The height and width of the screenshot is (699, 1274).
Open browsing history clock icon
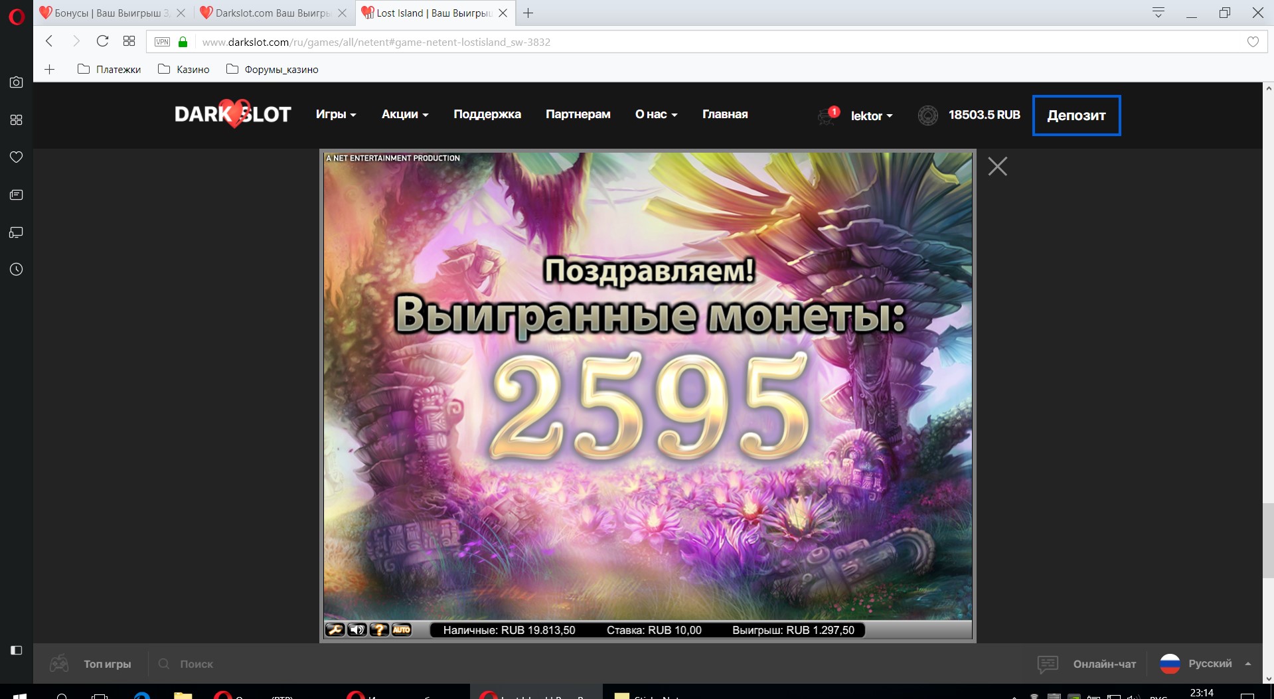coord(16,270)
